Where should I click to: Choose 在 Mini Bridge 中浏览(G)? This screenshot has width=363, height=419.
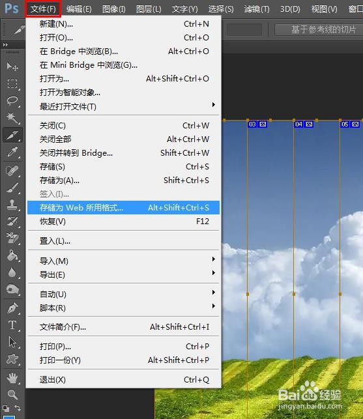123,65
